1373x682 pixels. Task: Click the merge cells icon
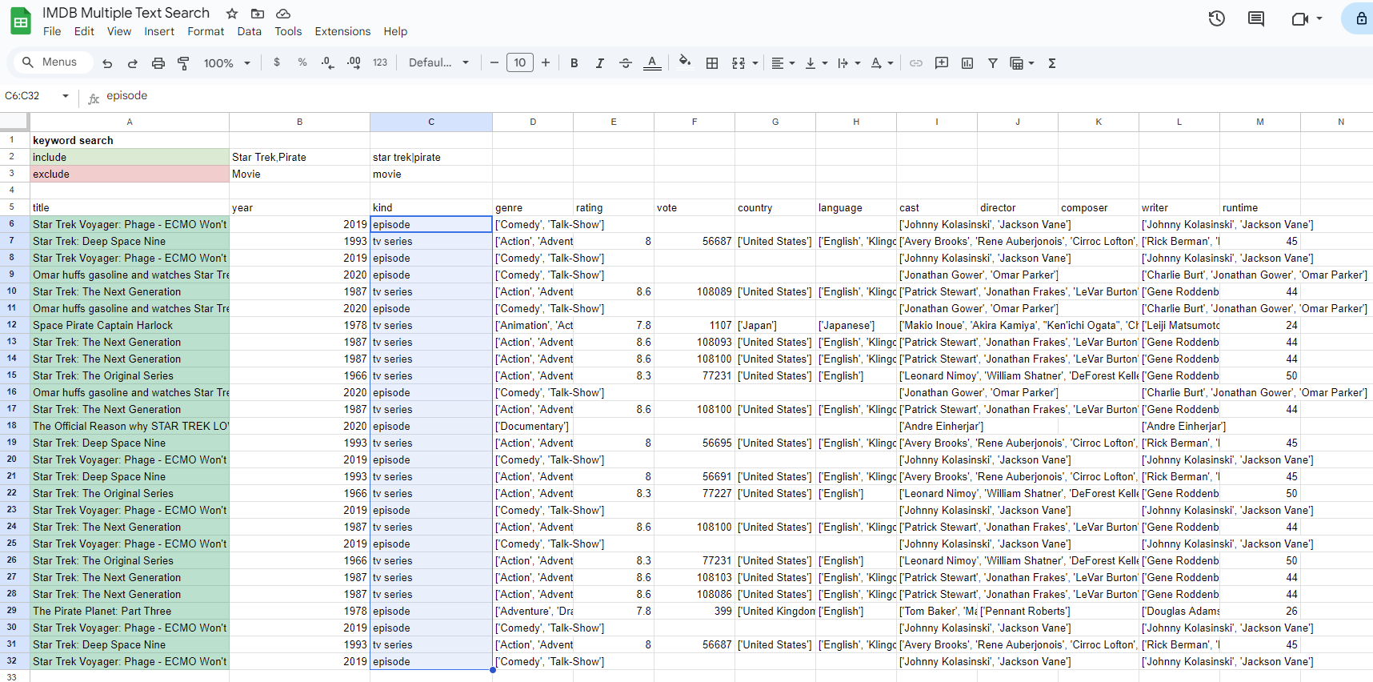(739, 63)
